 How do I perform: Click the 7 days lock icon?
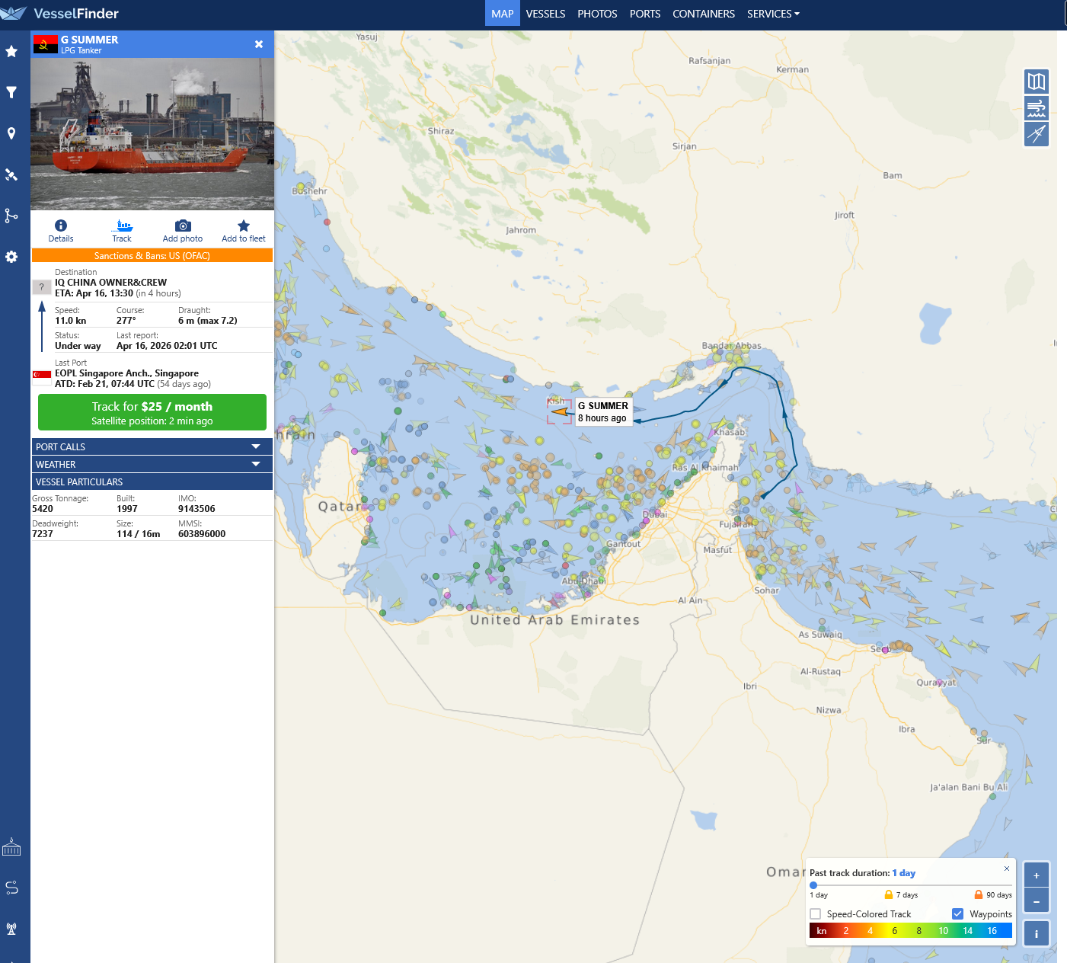click(x=888, y=894)
